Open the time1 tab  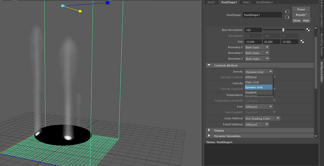pyautogui.click(x=246, y=2)
